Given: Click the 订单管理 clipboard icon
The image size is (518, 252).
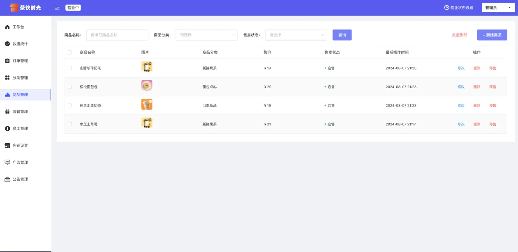Looking at the screenshot, I should [x=7, y=61].
